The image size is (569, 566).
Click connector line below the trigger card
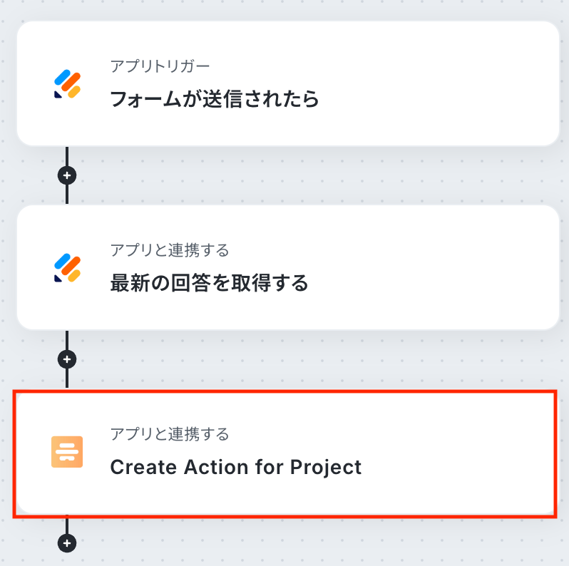tap(67, 156)
